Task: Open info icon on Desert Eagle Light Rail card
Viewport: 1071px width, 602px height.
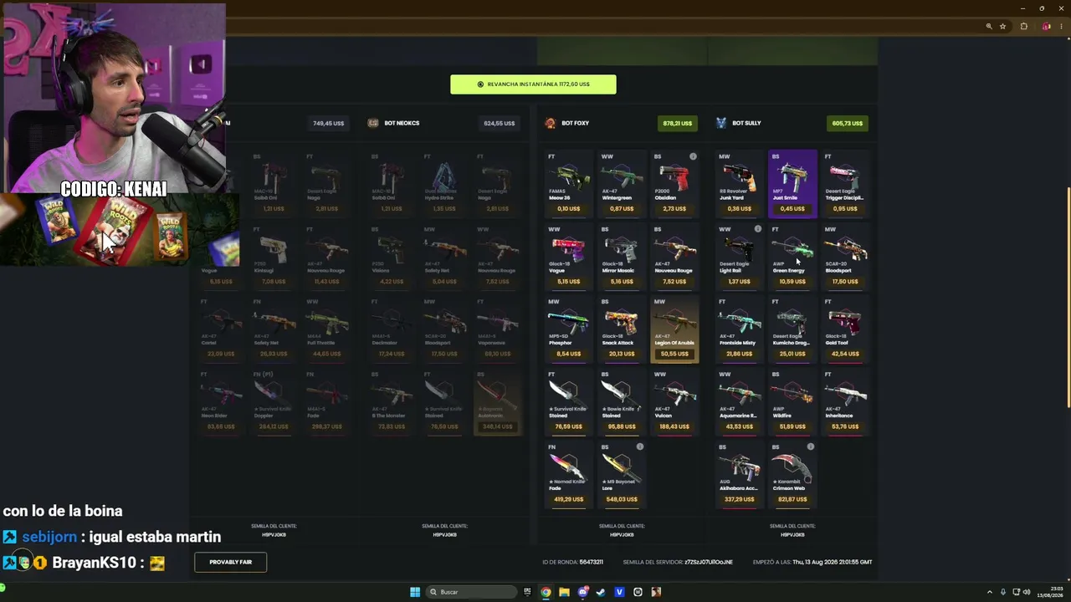Action: click(758, 229)
